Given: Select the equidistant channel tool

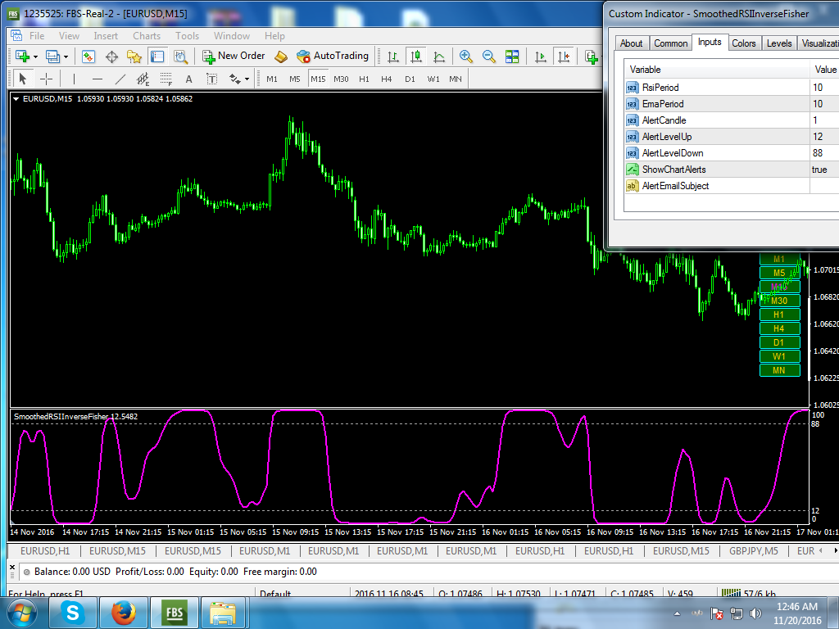Looking at the screenshot, I should [143, 79].
